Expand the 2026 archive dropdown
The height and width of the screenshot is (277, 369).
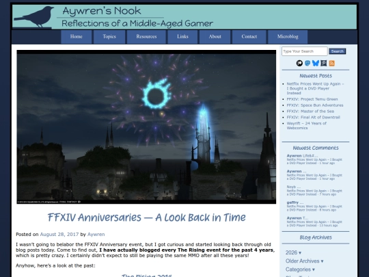tap(293, 252)
